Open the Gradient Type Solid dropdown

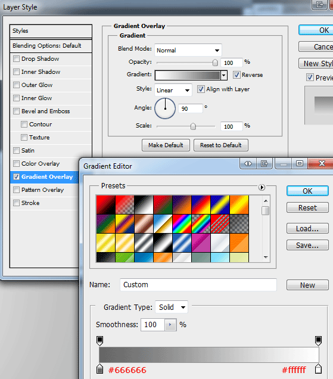coord(172,307)
